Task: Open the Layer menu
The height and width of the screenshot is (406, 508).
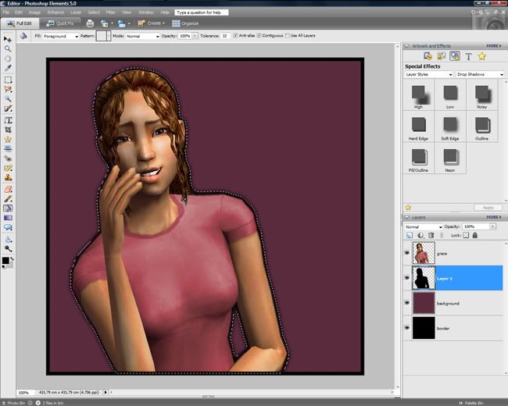Action: 76,12
